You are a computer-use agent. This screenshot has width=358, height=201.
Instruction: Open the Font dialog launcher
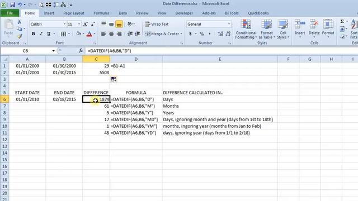pos(95,43)
